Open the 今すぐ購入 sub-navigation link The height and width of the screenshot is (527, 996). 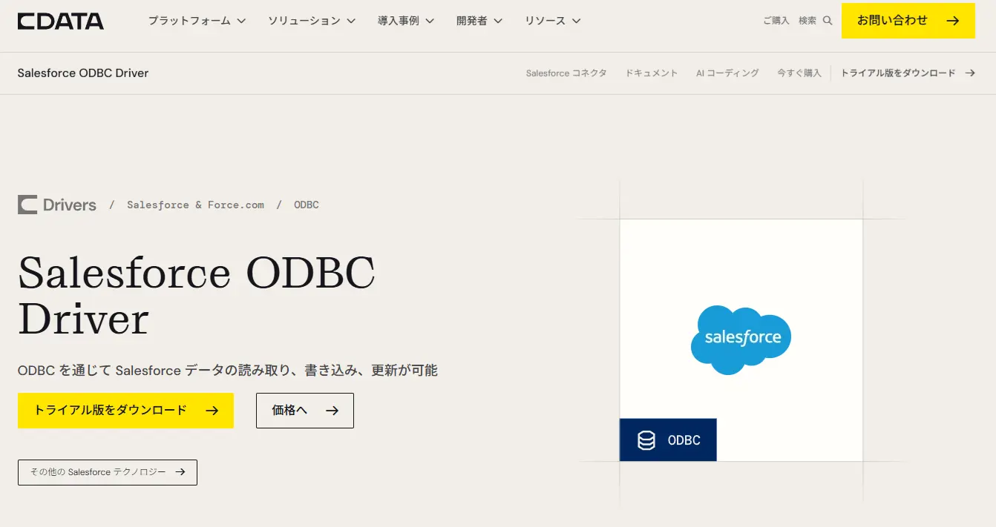[799, 73]
